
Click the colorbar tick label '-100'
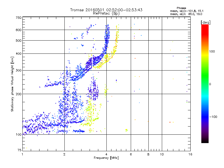(x=213, y=117)
